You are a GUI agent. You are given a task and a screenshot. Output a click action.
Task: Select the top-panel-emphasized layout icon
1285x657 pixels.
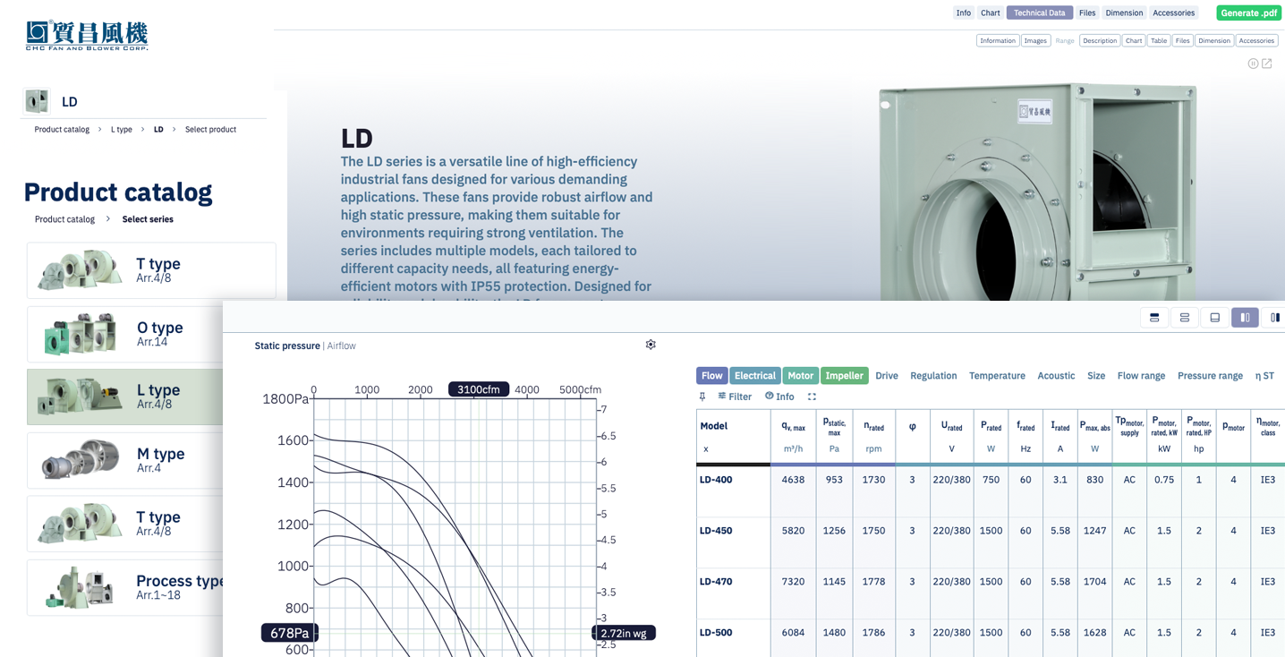[1154, 318]
